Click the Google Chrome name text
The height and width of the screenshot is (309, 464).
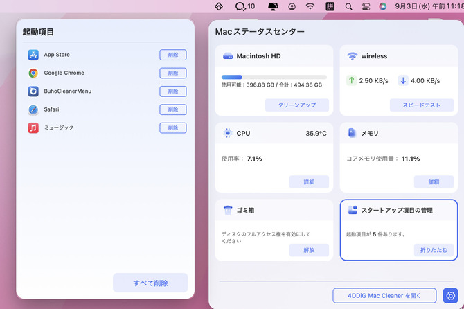[64, 73]
